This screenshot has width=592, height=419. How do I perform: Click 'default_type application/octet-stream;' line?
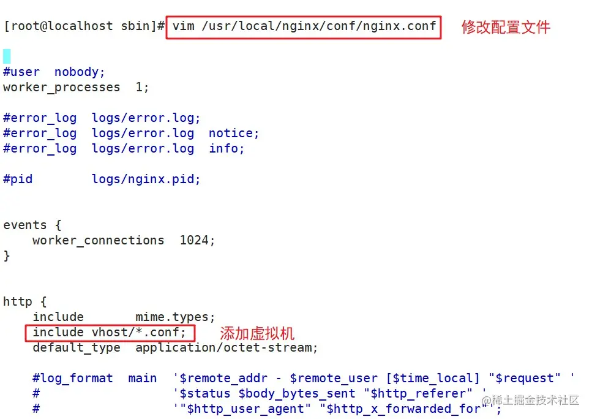coord(175,347)
